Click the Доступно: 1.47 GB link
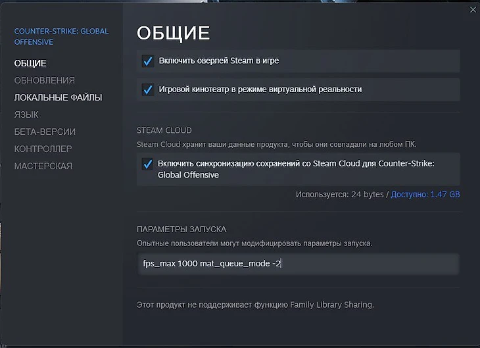 (x=425, y=195)
